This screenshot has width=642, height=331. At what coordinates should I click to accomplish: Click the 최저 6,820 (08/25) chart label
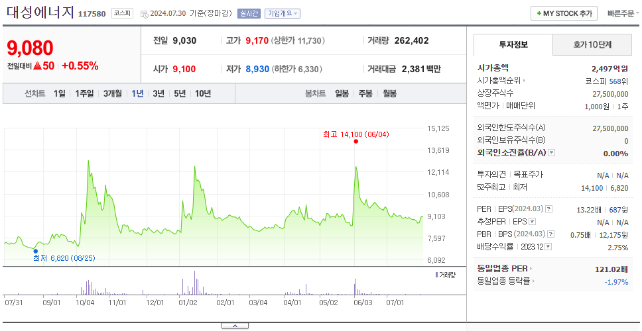(x=64, y=258)
